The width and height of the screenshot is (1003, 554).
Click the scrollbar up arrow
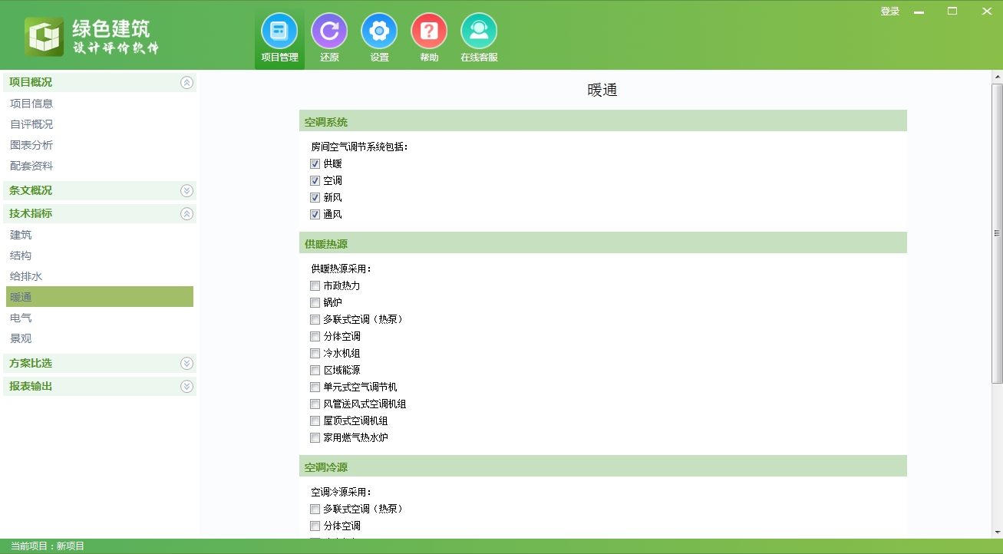coord(997,76)
